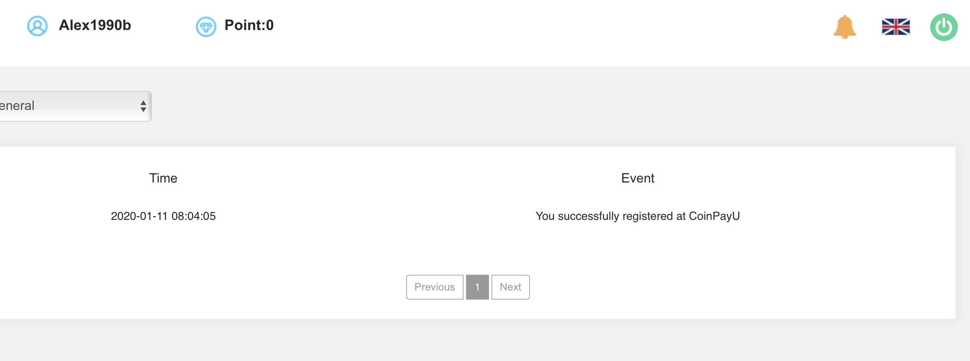Click the Alex1990b username

coord(95,25)
